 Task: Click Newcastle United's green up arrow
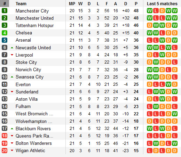click(x=12, y=48)
